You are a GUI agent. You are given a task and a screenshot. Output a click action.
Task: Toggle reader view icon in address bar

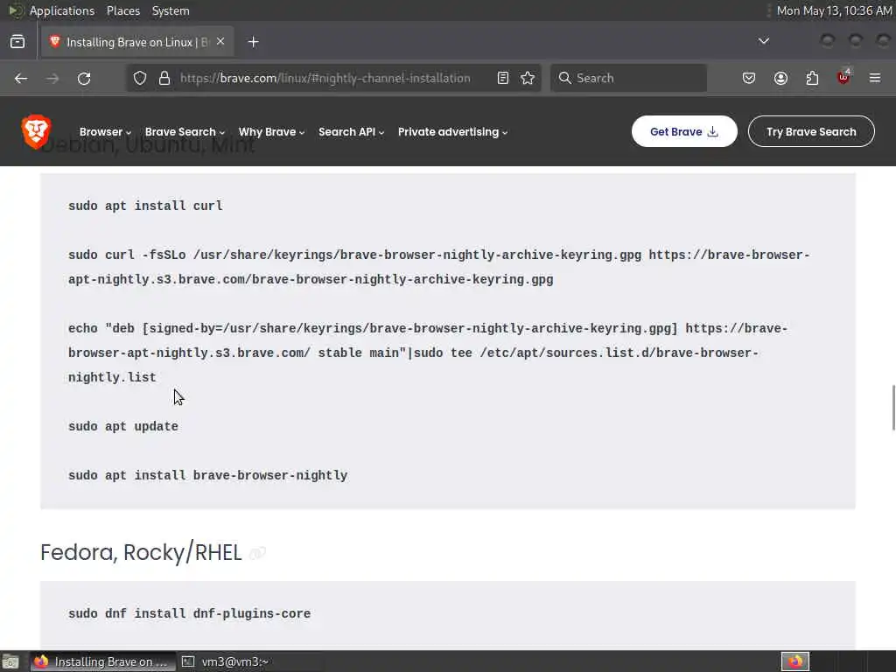[503, 78]
